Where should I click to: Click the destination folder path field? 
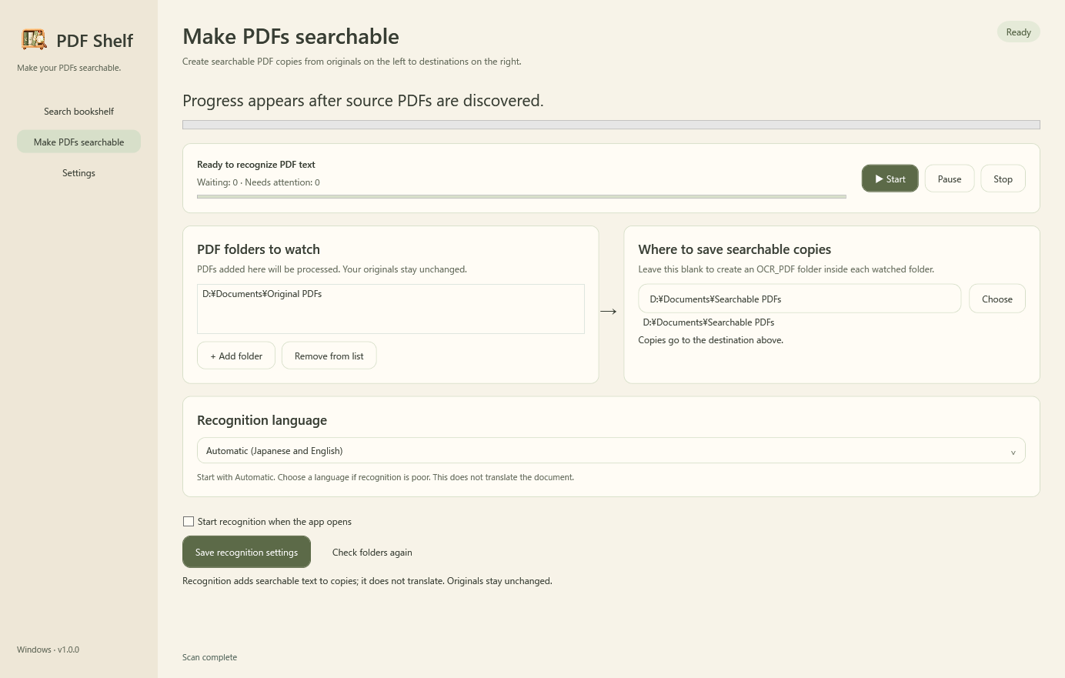coord(800,299)
